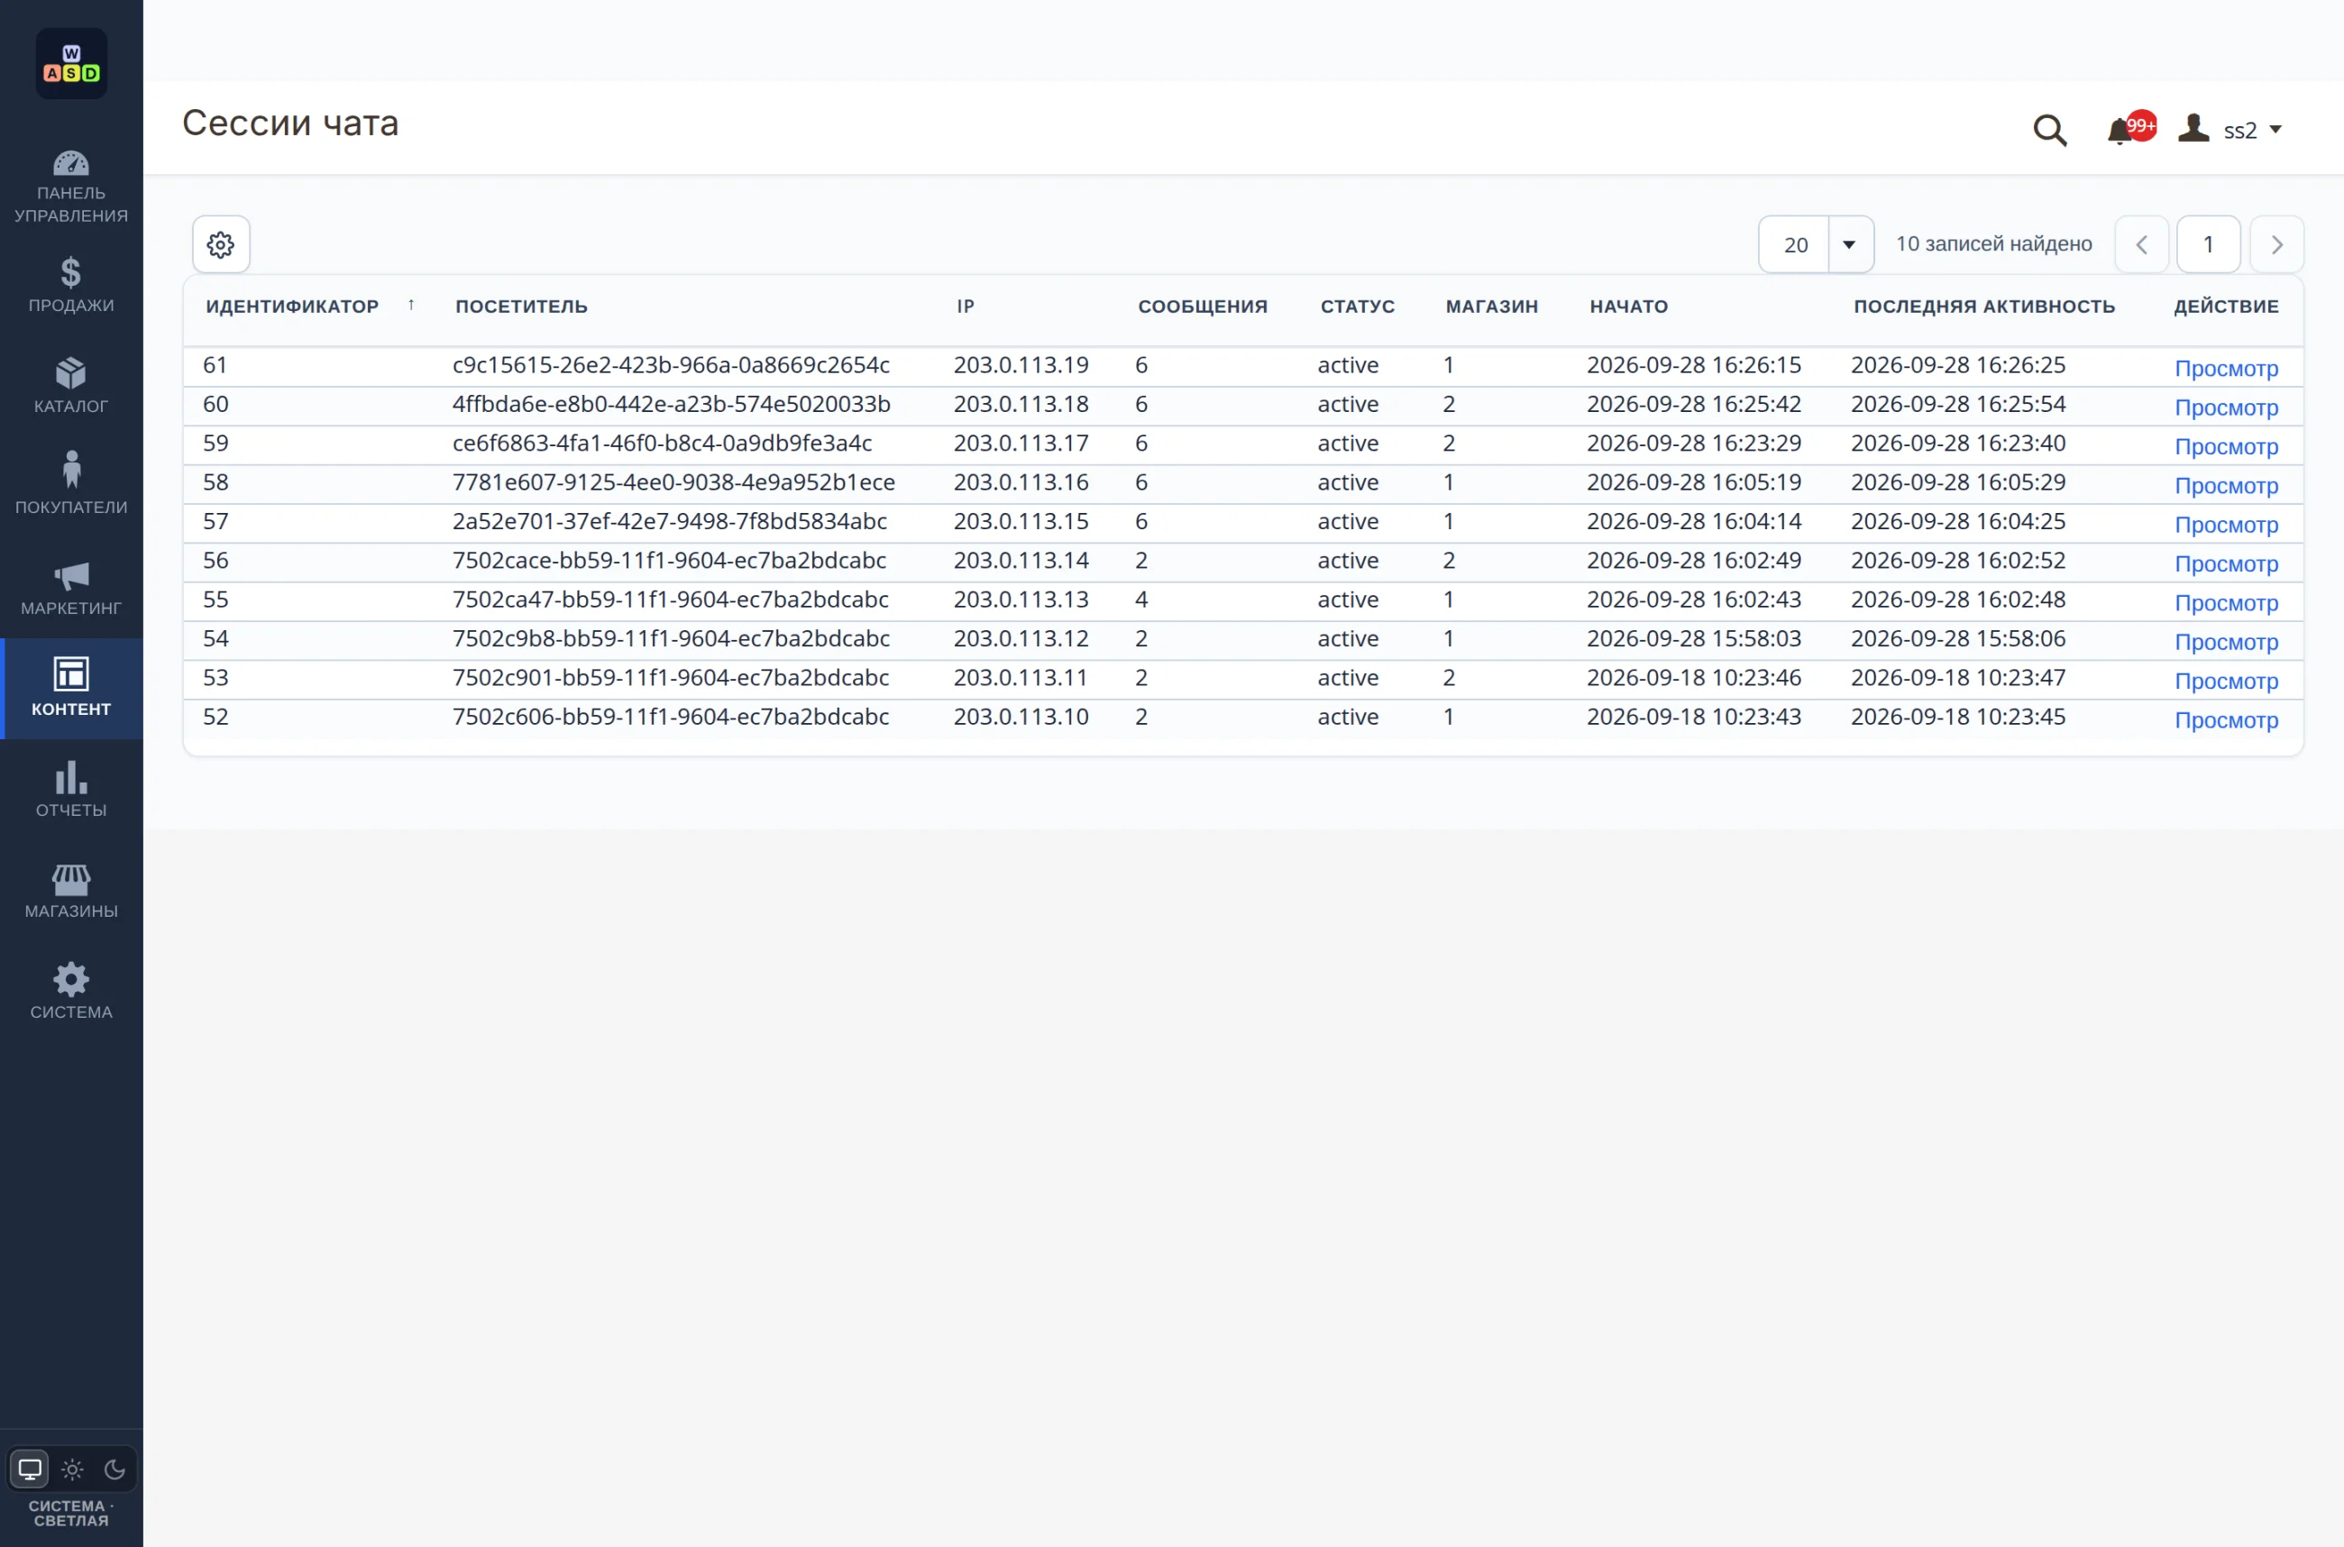Open the Система system menu
The height and width of the screenshot is (1547, 2344).
71,992
